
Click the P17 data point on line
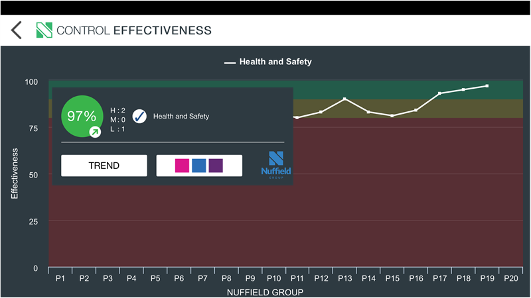click(439, 93)
